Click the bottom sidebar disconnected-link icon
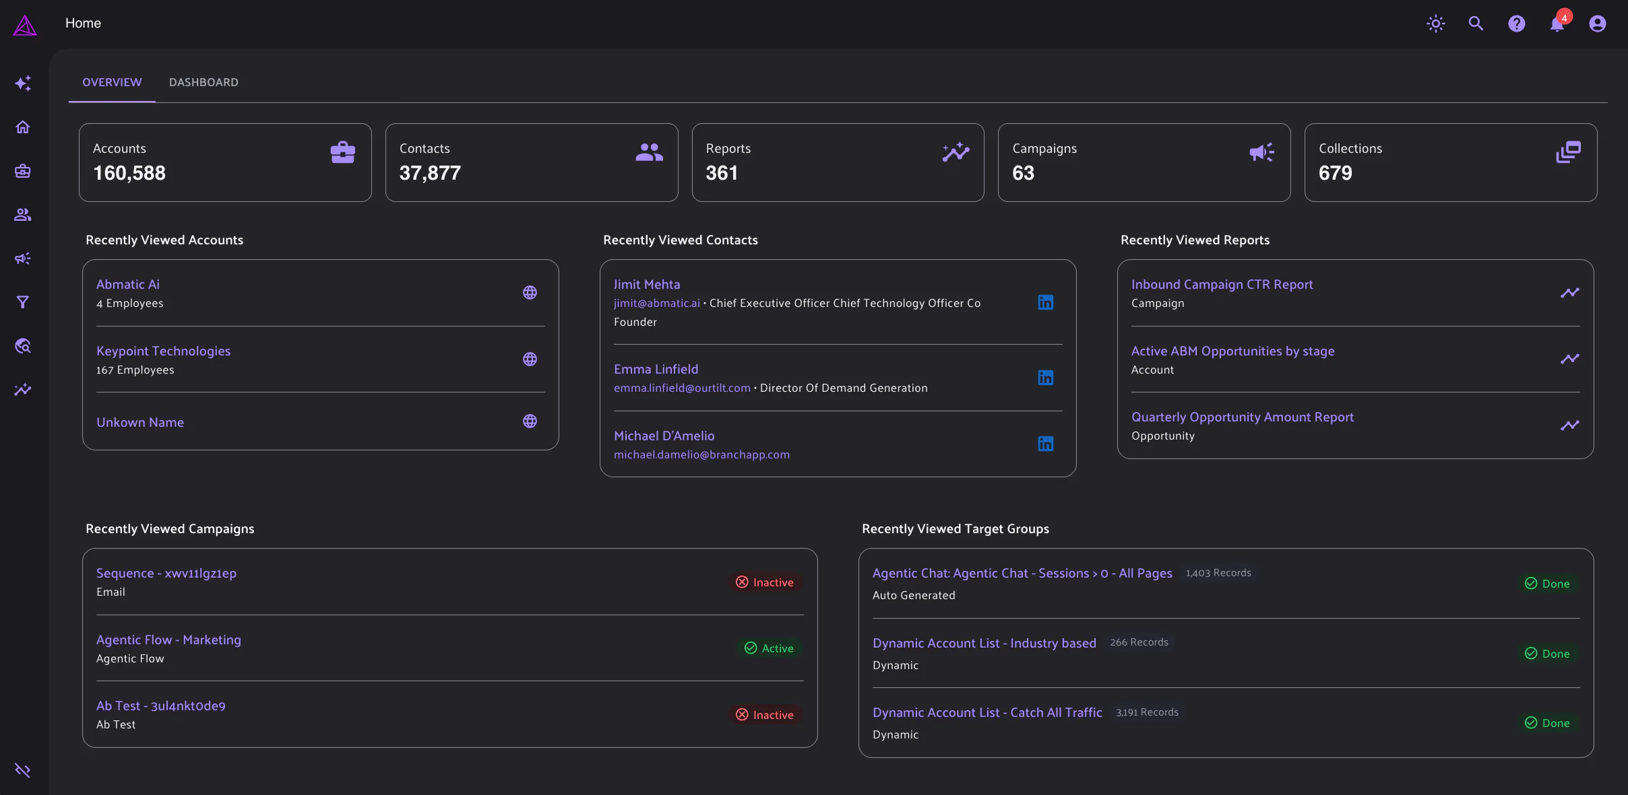This screenshot has width=1628, height=795. [x=23, y=770]
